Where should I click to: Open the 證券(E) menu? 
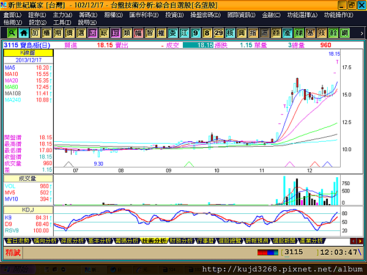tap(37, 15)
